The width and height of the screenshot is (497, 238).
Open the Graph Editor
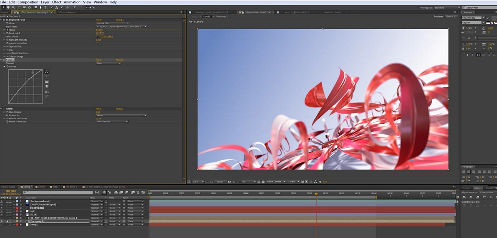[x=143, y=192]
